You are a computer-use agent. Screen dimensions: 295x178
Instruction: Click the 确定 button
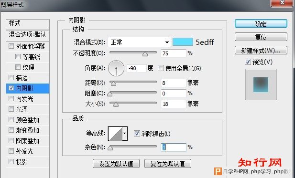point(261,24)
